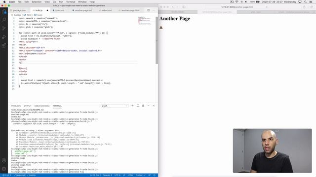The image size is (316, 177).
Task: Click the line and column indicator
Action: click(95, 175)
